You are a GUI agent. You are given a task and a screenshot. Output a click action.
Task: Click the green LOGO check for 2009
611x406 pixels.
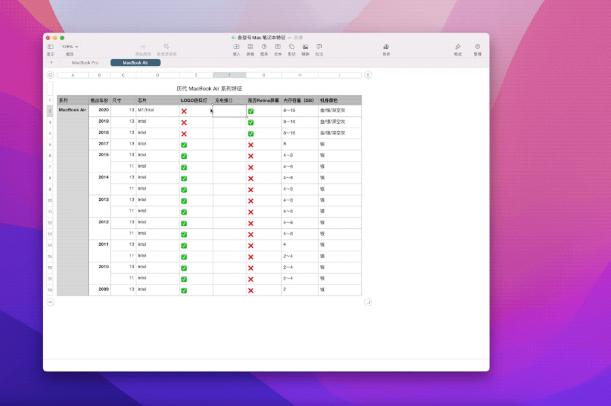(184, 291)
